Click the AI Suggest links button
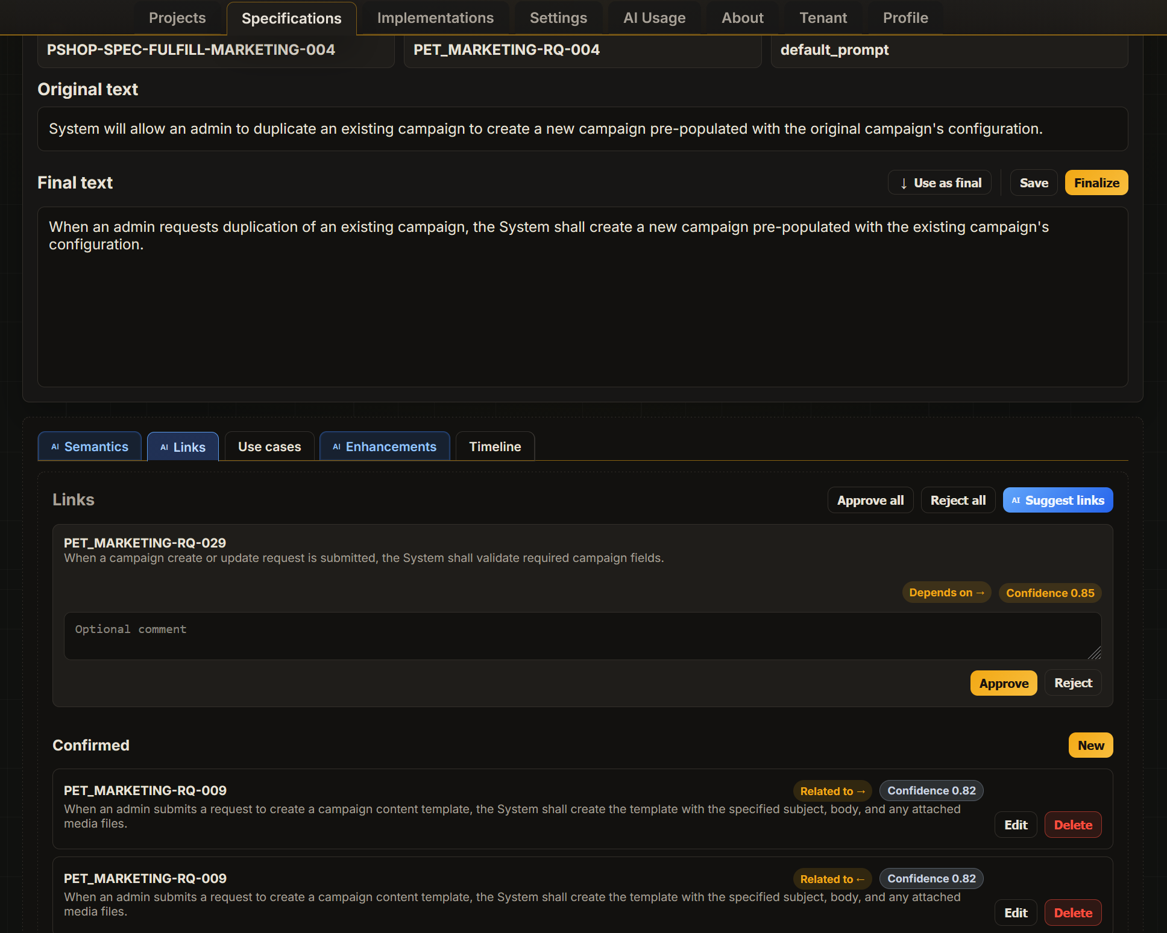This screenshot has width=1167, height=933. point(1058,500)
